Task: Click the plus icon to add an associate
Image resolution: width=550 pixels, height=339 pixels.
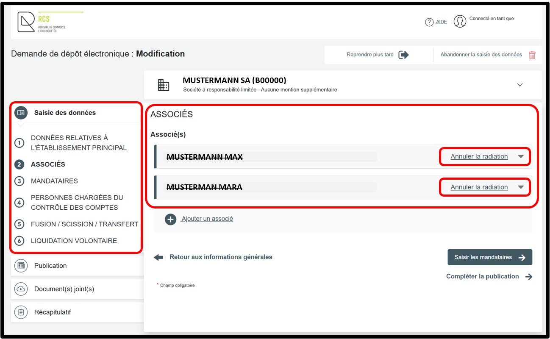Action: pos(170,219)
